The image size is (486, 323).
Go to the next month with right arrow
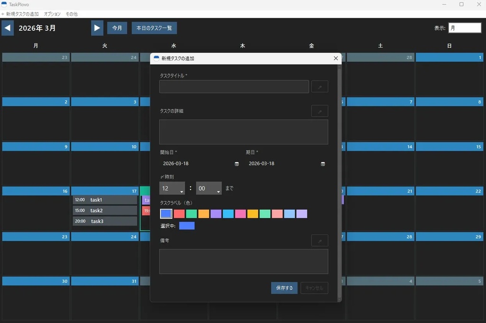97,28
